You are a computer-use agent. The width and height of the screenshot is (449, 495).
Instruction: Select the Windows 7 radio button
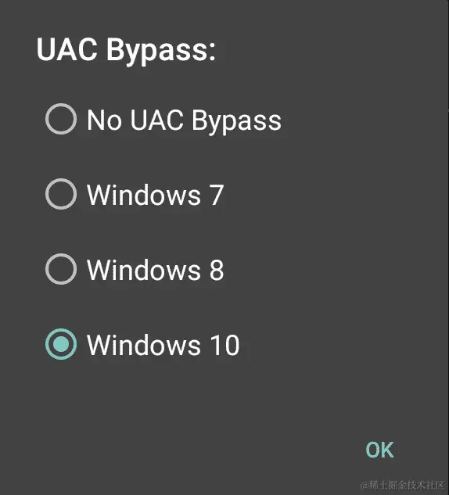pyautogui.click(x=61, y=194)
